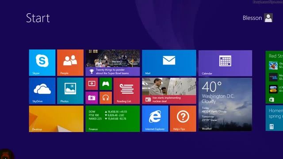Click the Start heading text
Screen dimensions: 283x159
(38, 18)
